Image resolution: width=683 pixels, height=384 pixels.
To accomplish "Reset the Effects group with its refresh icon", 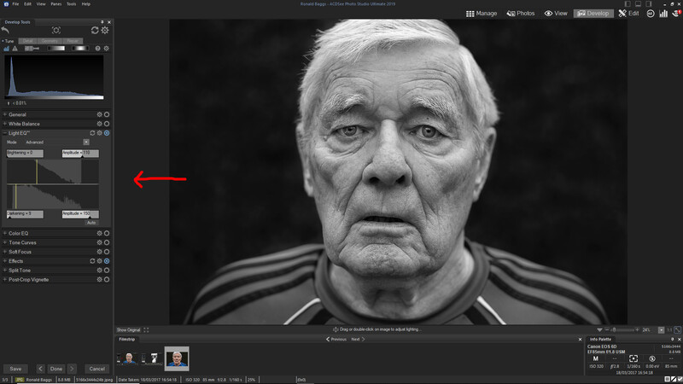I will click(x=92, y=261).
